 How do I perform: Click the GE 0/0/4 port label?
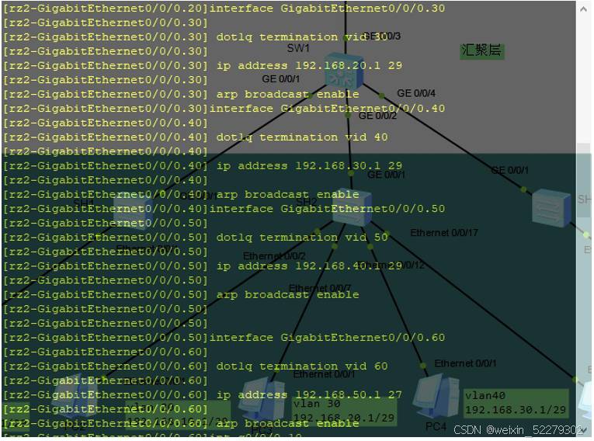tap(416, 93)
